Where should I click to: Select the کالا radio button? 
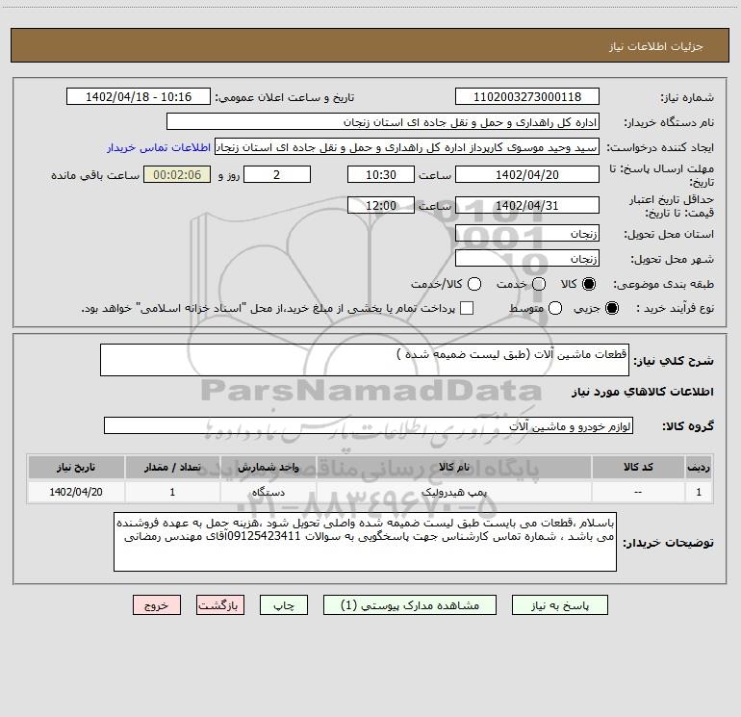[x=589, y=284]
